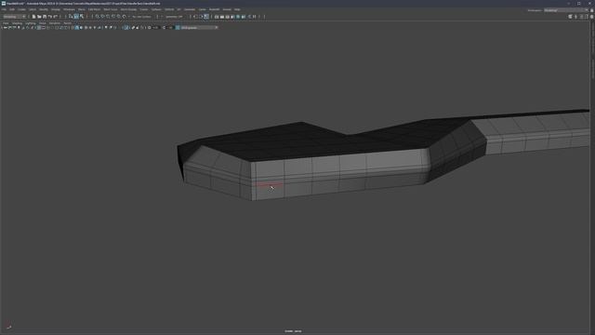The image size is (595, 335).
Task: Toggle the Modeling Toolkit sidebar icon
Action: (570, 17)
